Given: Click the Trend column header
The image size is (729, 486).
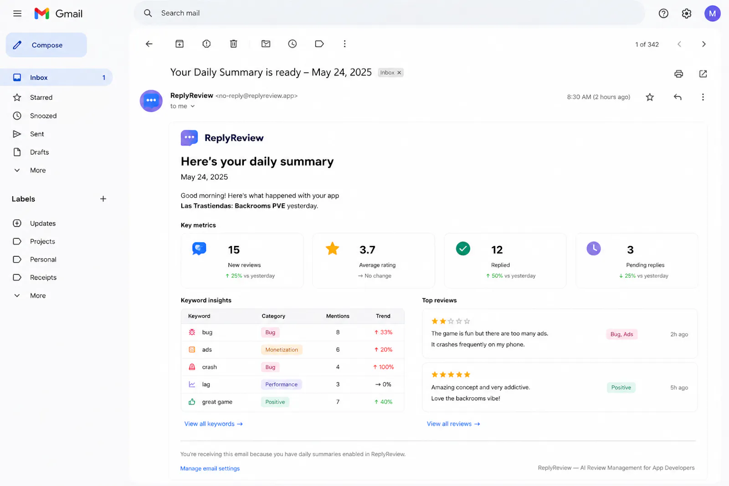Looking at the screenshot, I should tap(383, 316).
